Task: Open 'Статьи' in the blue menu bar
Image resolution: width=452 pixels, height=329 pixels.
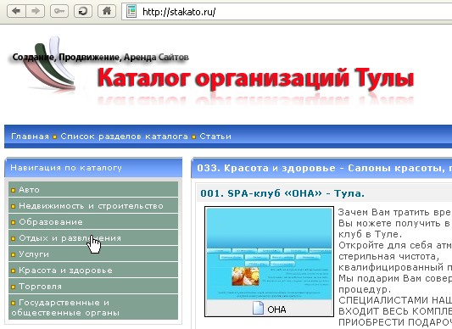Action: tap(215, 137)
